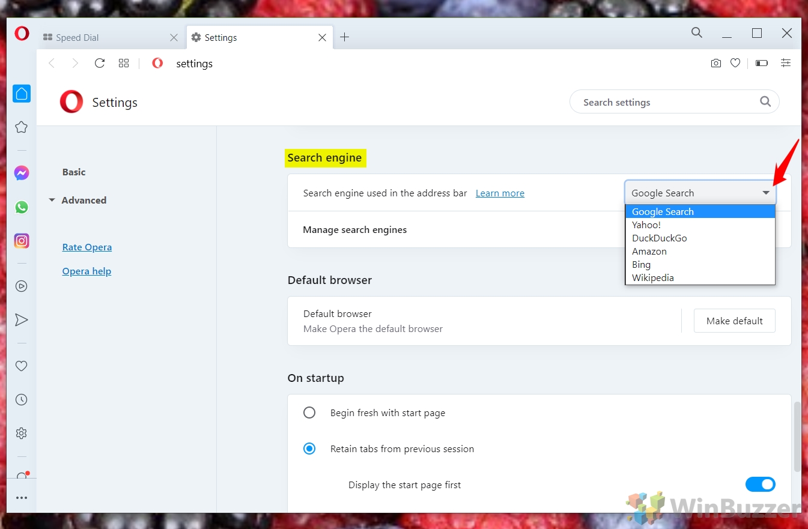Open battery saver icon
The width and height of the screenshot is (808, 529).
762,63
